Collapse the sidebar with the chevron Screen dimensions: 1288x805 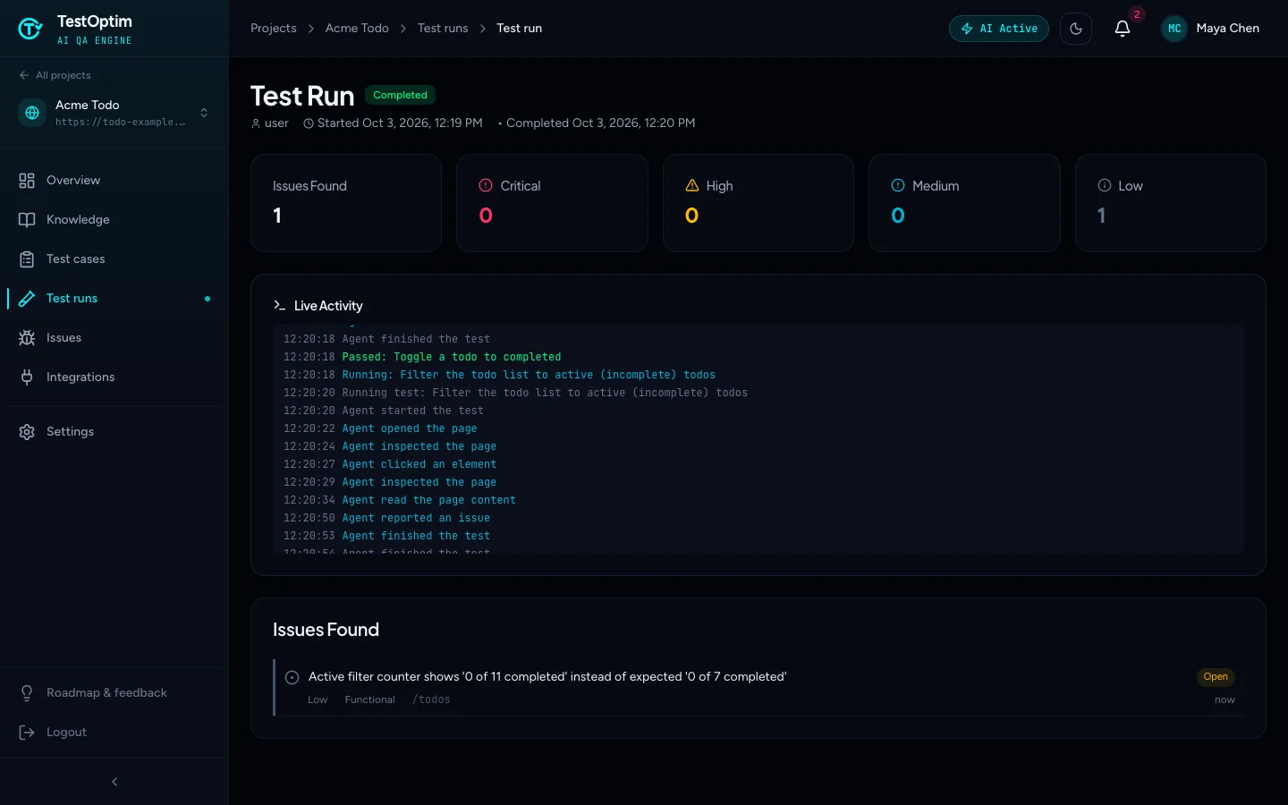pos(114,782)
